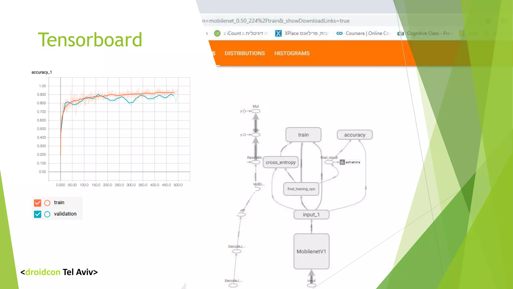Click the Tensorboard slide title

90,40
